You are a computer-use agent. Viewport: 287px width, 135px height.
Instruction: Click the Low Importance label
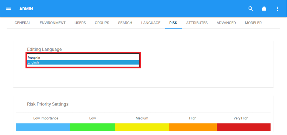tap(46, 118)
